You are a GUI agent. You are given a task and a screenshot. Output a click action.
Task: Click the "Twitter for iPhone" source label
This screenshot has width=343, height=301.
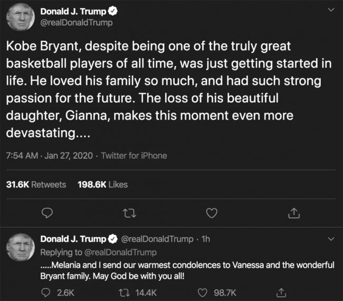point(134,156)
